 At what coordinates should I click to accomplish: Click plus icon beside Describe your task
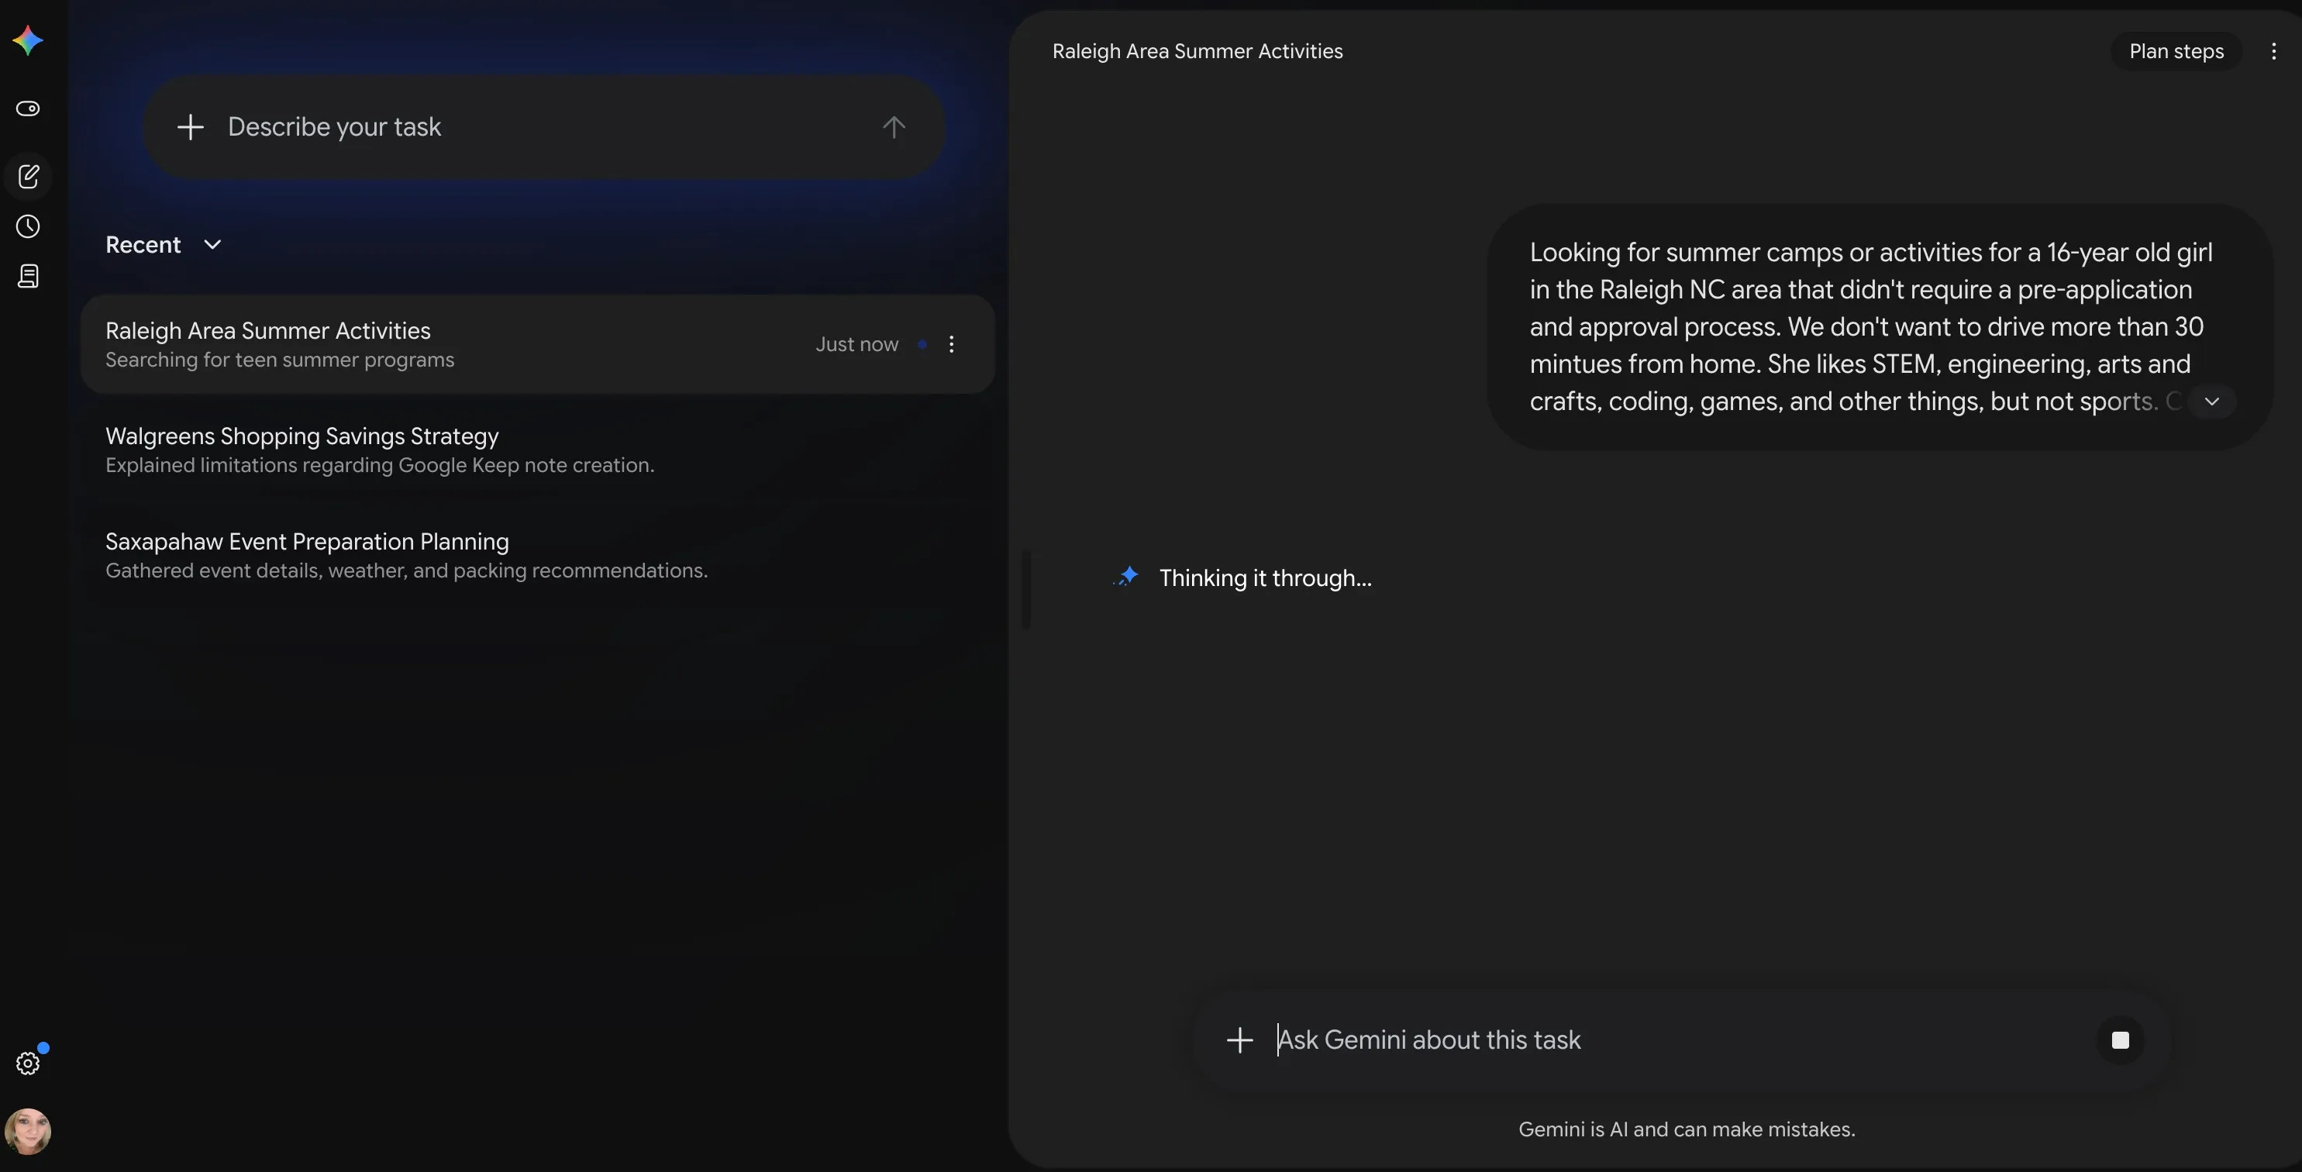tap(191, 127)
